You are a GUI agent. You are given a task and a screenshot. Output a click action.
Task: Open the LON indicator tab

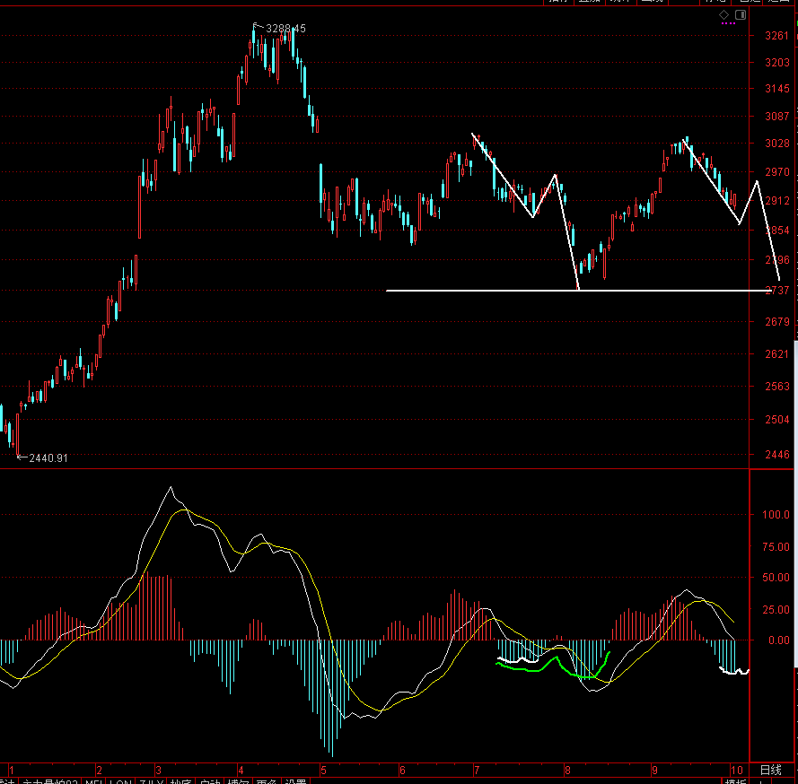(x=120, y=781)
